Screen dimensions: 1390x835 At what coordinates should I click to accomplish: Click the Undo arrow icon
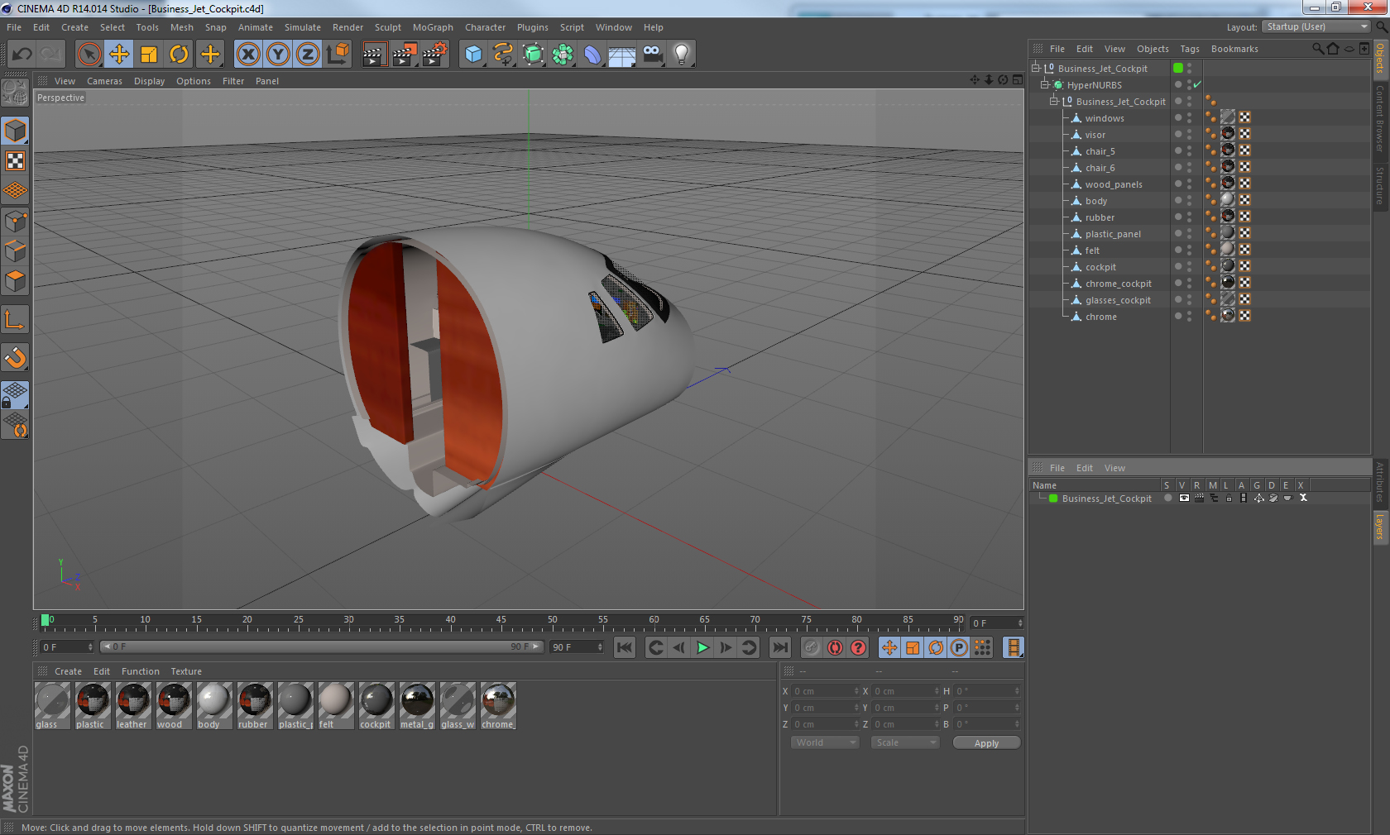(x=22, y=55)
